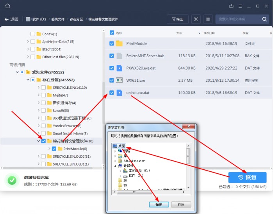Click the preview scan icon beside filter
The image size is (273, 214).
[x=196, y=19]
